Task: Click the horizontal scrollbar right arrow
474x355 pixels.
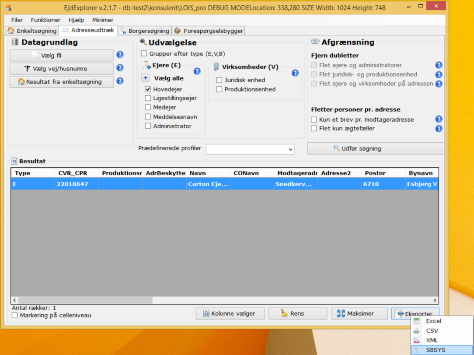Action: point(435,301)
